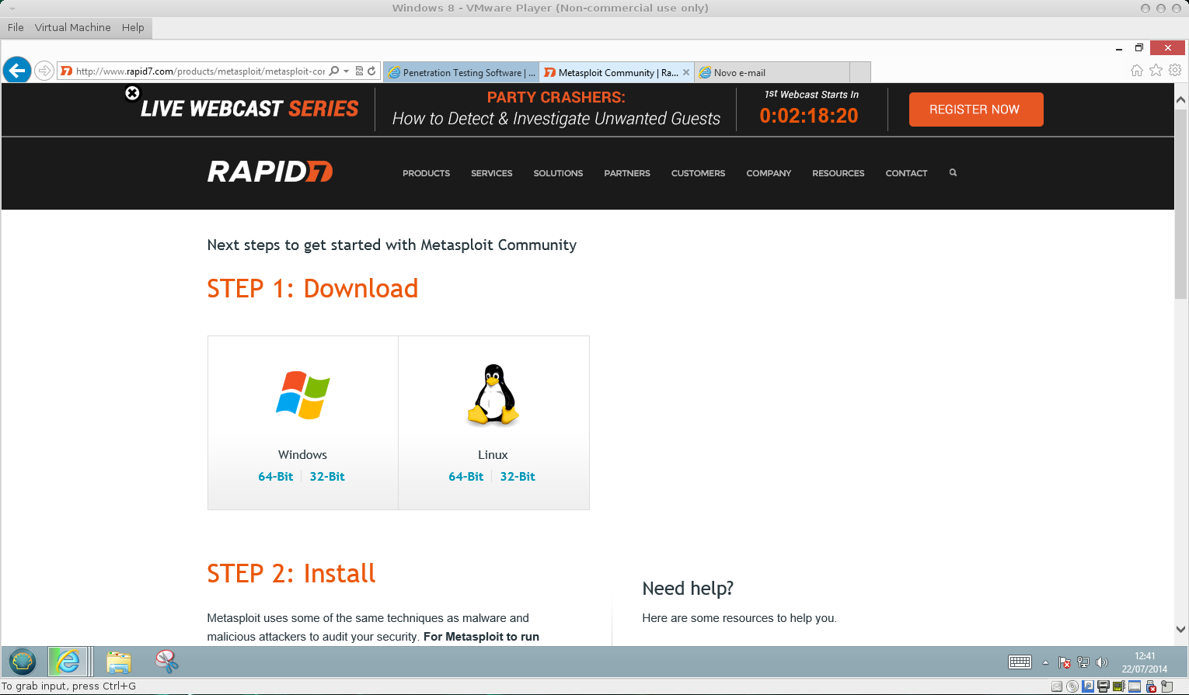Image resolution: width=1189 pixels, height=695 pixels.
Task: Click the address bar search magnifier icon
Action: (x=334, y=71)
